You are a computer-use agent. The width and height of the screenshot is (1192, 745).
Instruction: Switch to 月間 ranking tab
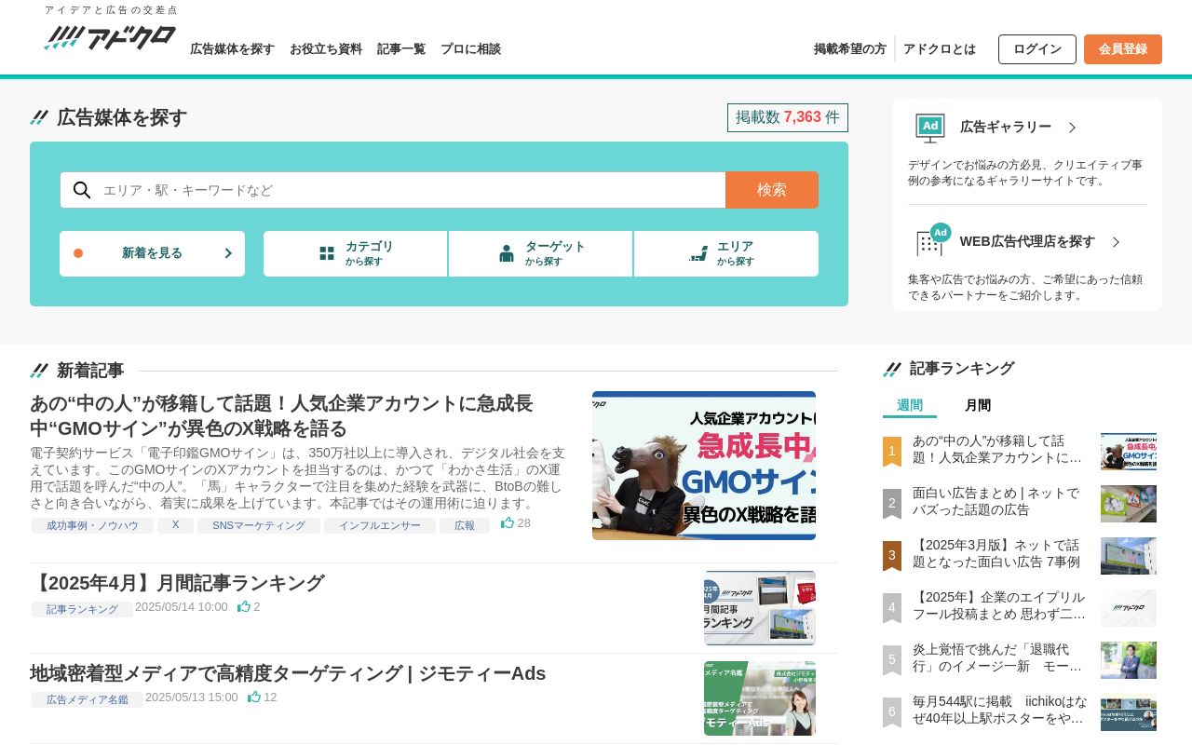[x=978, y=406]
